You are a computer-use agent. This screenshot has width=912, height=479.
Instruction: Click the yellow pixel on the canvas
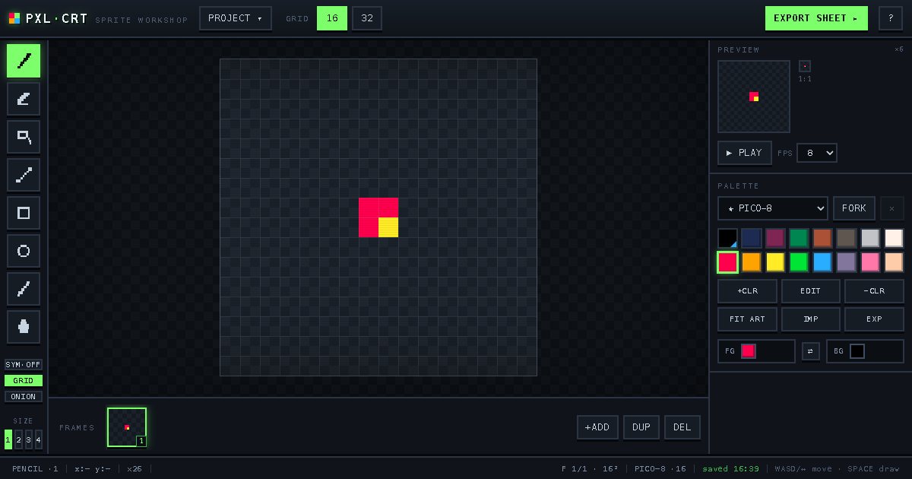388,227
